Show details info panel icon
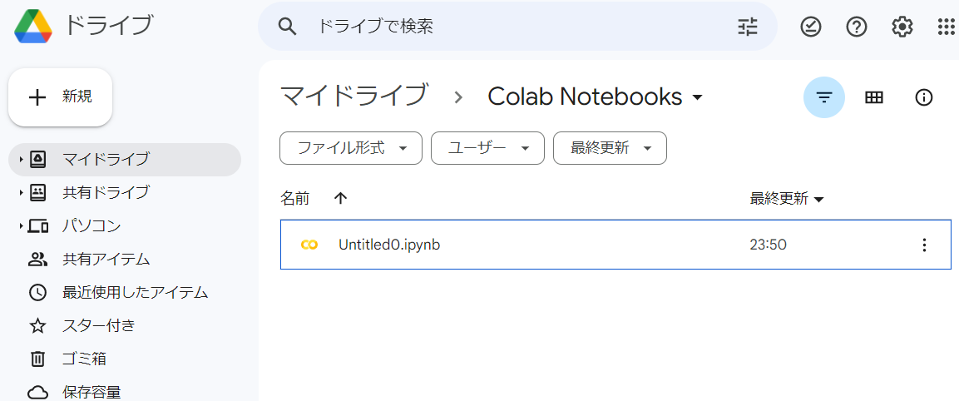The height and width of the screenshot is (401, 959). tap(923, 97)
